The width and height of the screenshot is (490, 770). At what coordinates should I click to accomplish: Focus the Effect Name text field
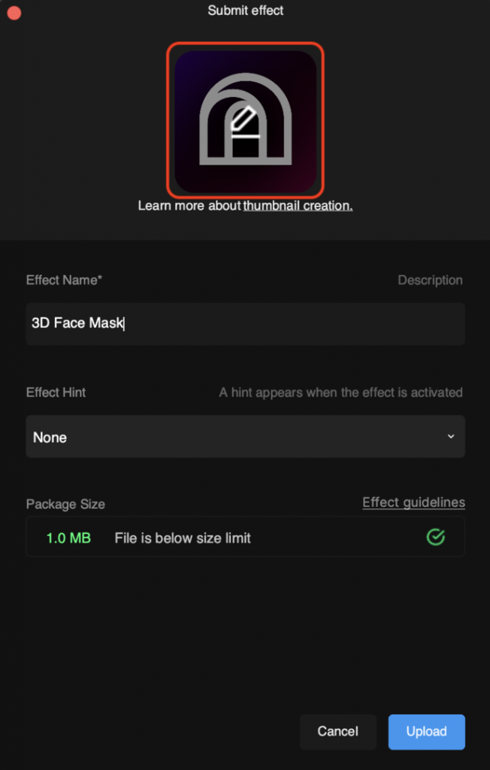(x=246, y=323)
